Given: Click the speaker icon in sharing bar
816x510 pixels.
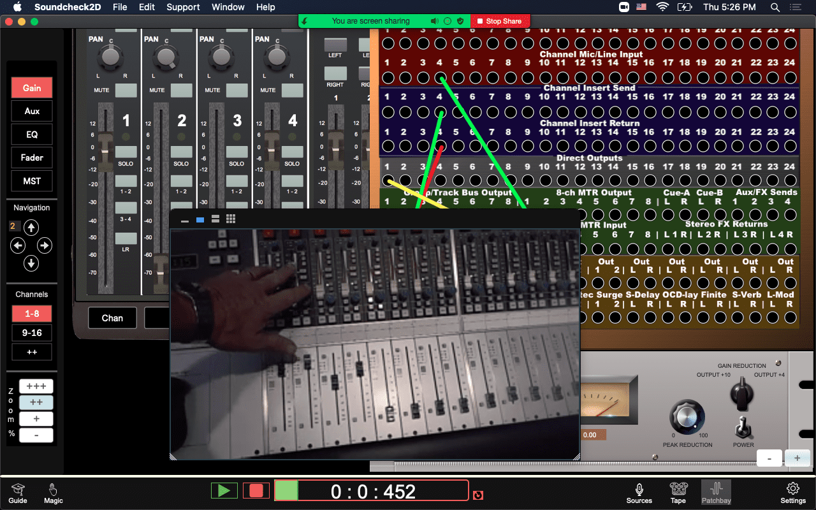Looking at the screenshot, I should [435, 21].
